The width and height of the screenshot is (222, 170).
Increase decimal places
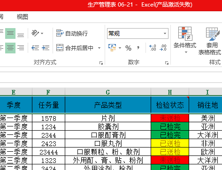pos(153,48)
